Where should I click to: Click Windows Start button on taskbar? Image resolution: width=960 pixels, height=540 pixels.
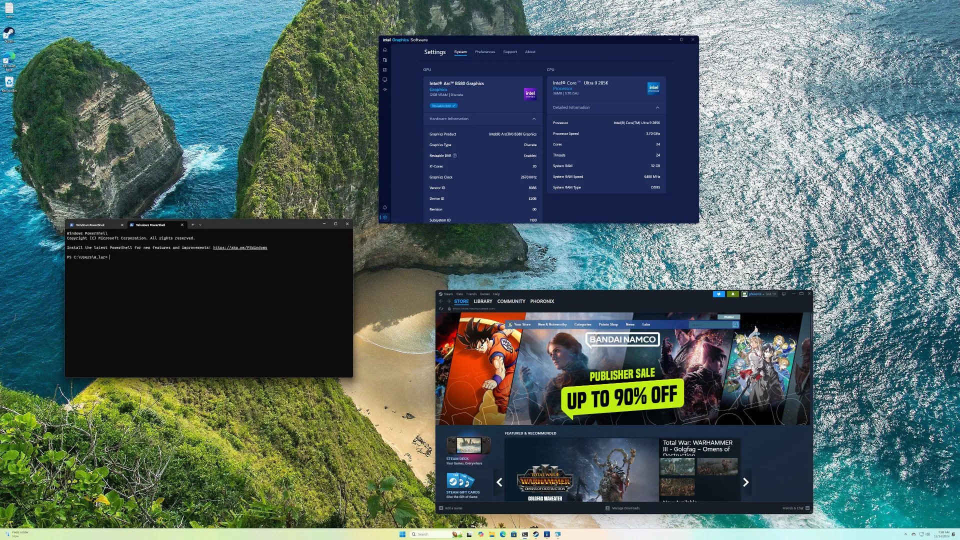coord(402,534)
